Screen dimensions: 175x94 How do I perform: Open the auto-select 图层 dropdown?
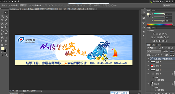(23, 5)
